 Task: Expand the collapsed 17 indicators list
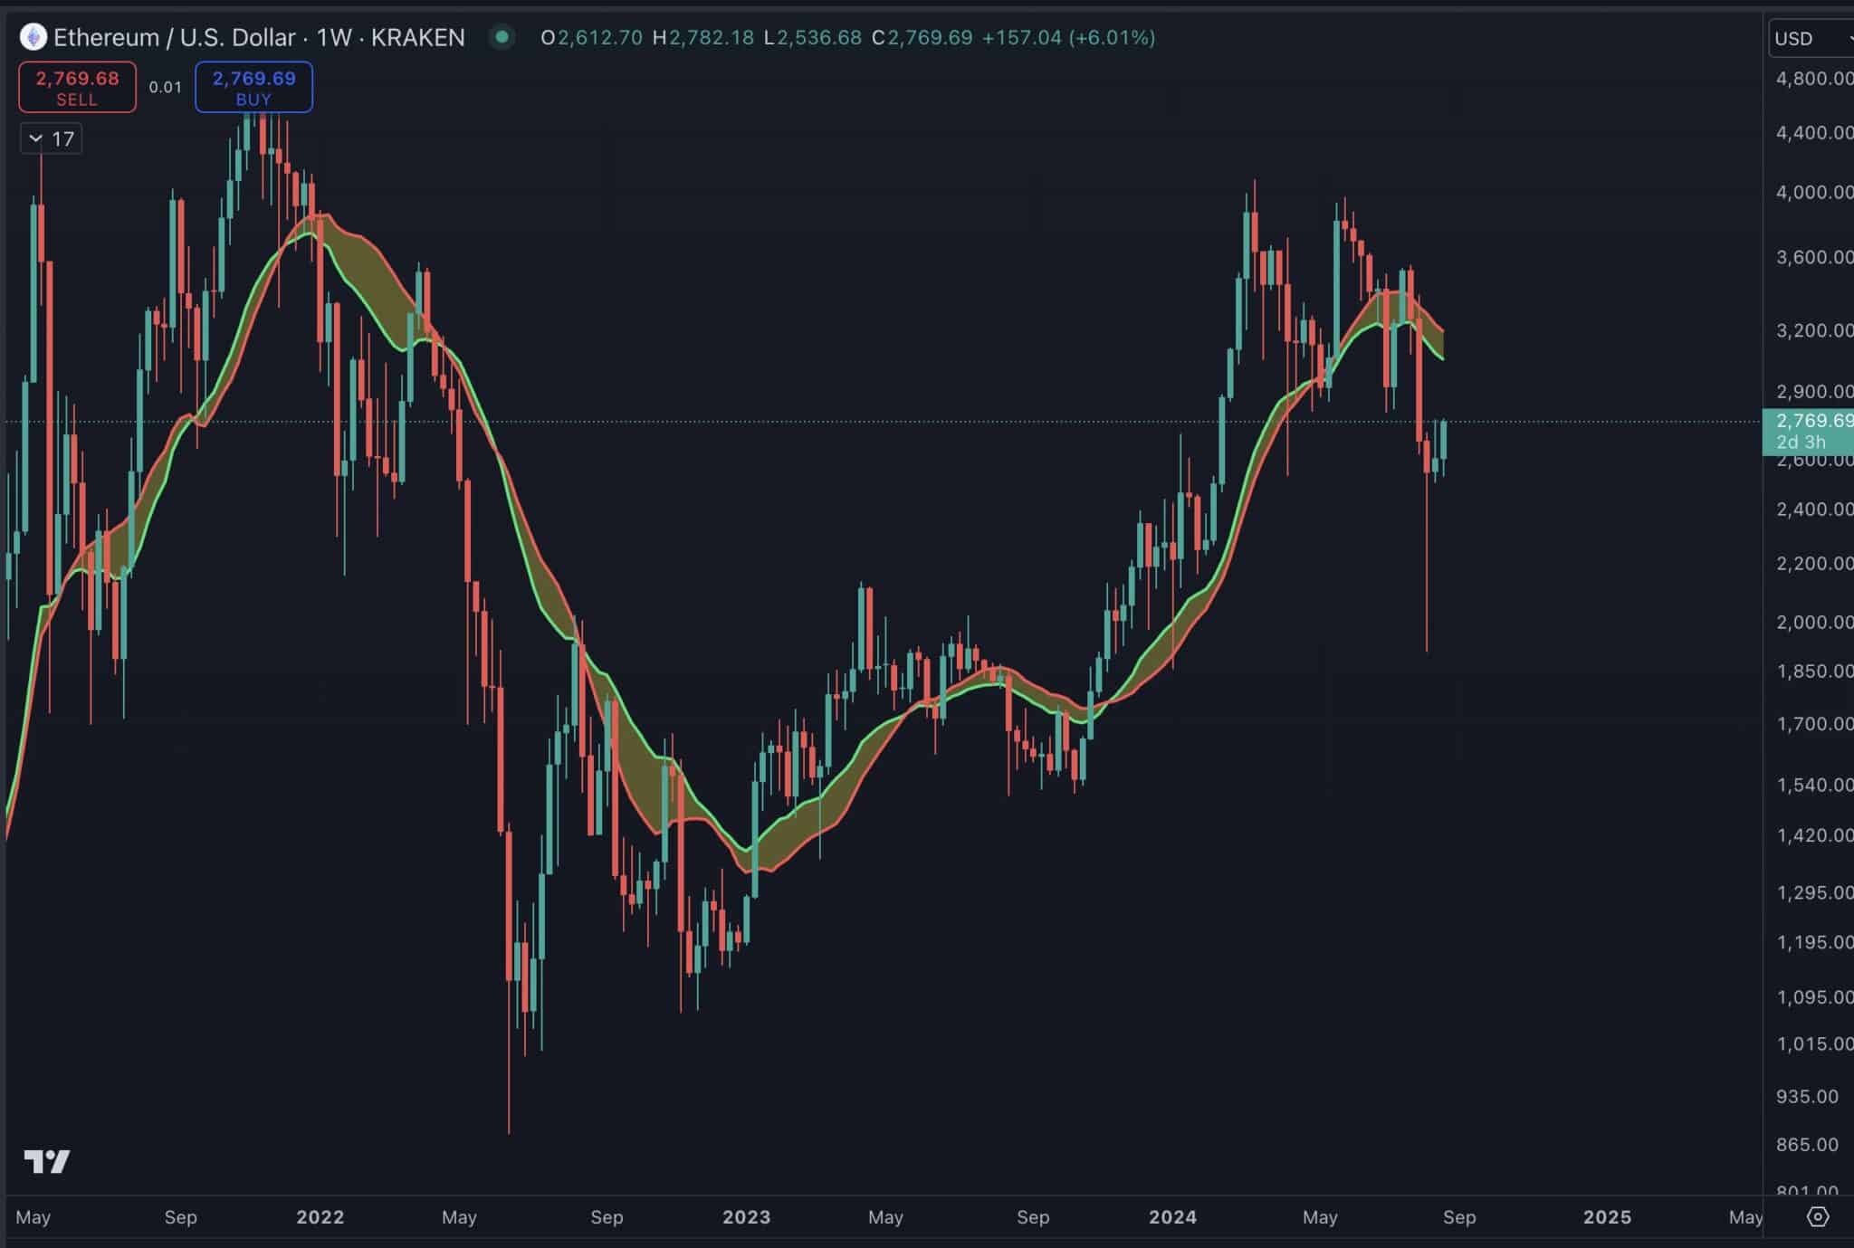[x=51, y=138]
